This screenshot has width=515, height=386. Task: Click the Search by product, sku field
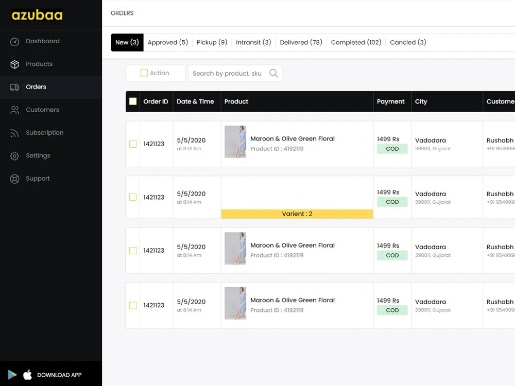235,73
